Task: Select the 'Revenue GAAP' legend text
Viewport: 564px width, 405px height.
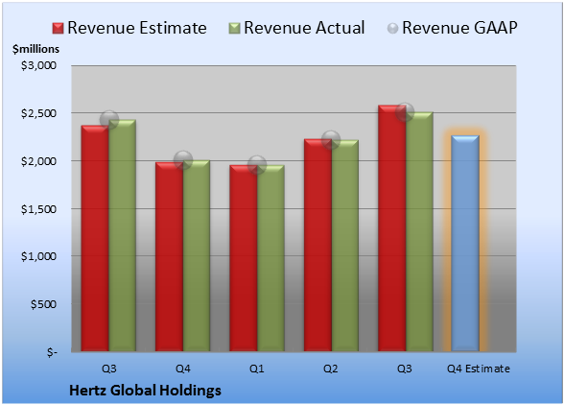Action: (x=459, y=28)
